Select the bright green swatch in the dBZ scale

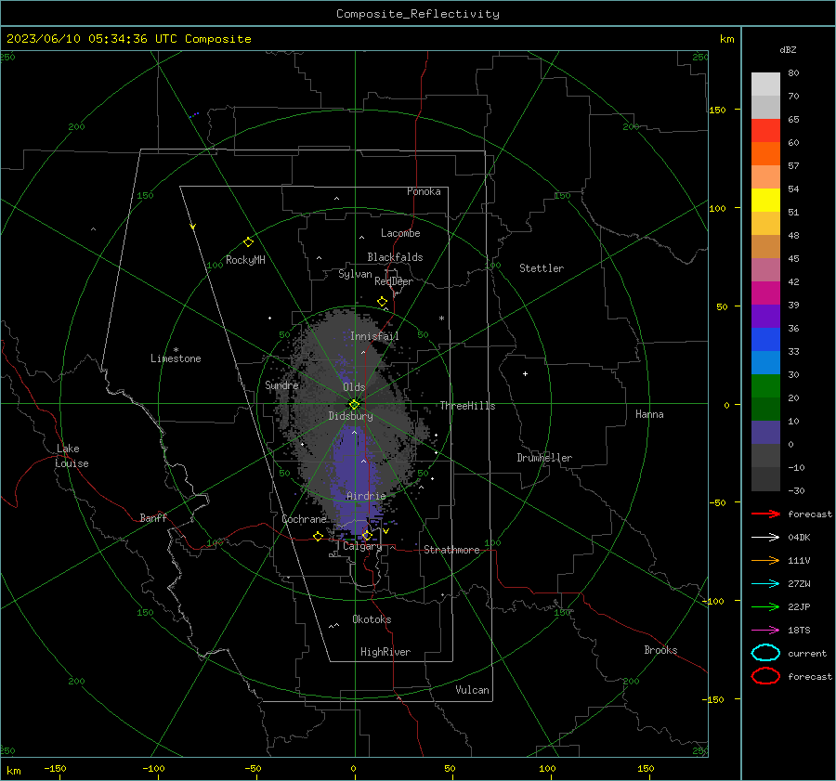click(765, 385)
